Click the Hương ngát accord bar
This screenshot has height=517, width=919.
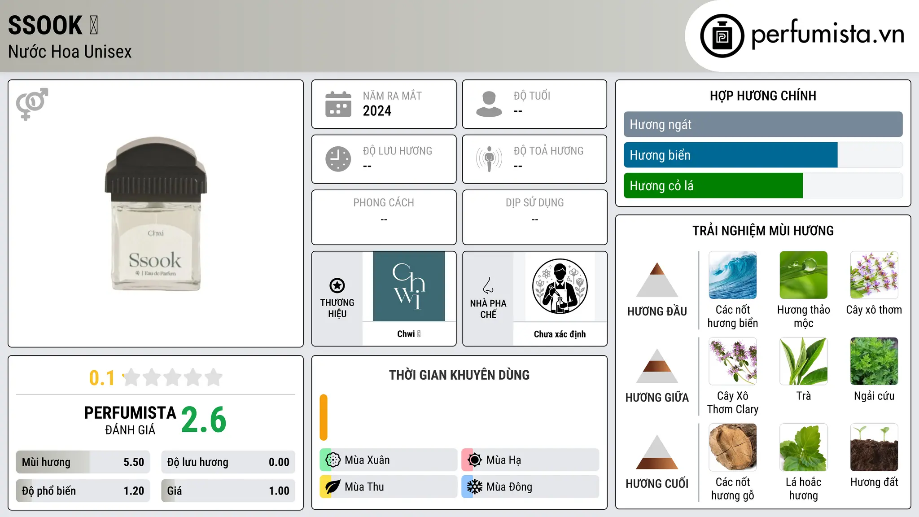pyautogui.click(x=763, y=124)
